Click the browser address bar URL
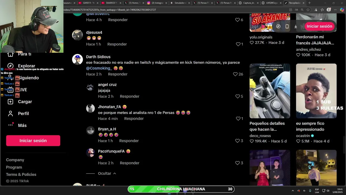This screenshot has width=346, height=195. coord(110,10)
